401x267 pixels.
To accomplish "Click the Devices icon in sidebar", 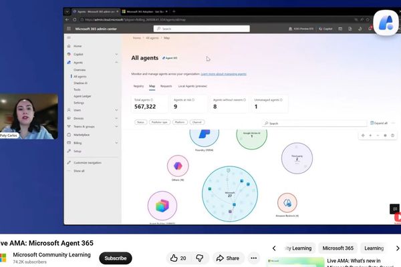I will 69,118.
